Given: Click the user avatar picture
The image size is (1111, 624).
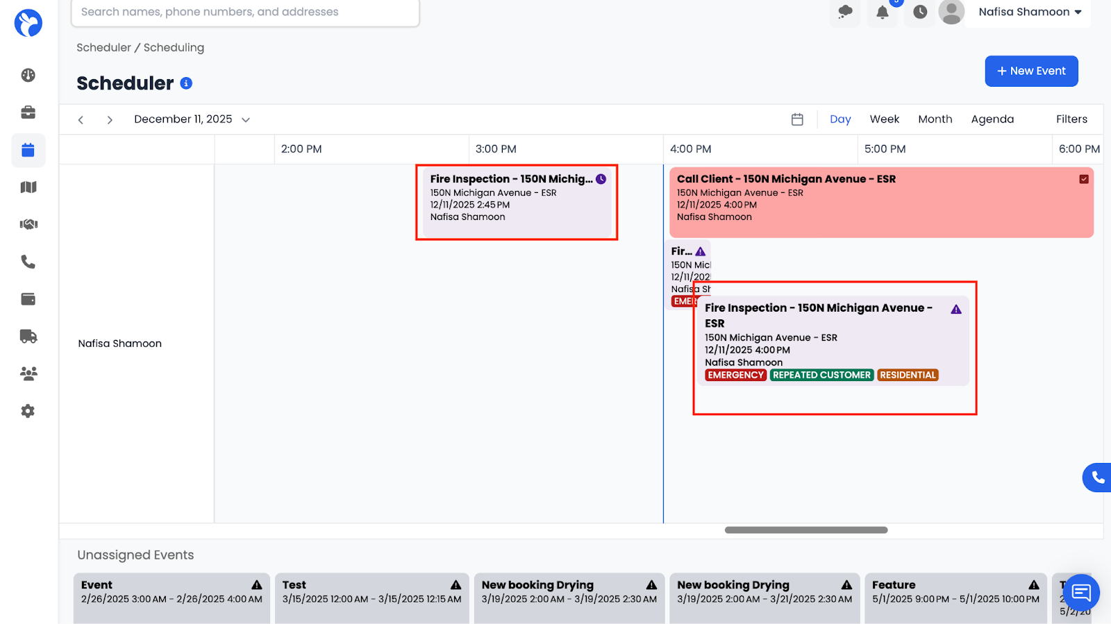Looking at the screenshot, I should pyautogui.click(x=951, y=12).
